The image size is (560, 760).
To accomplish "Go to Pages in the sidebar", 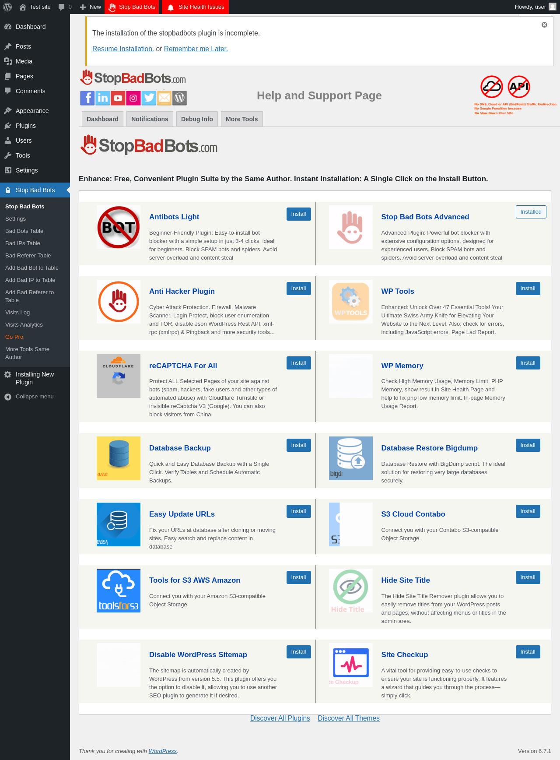I will pyautogui.click(x=35, y=76).
